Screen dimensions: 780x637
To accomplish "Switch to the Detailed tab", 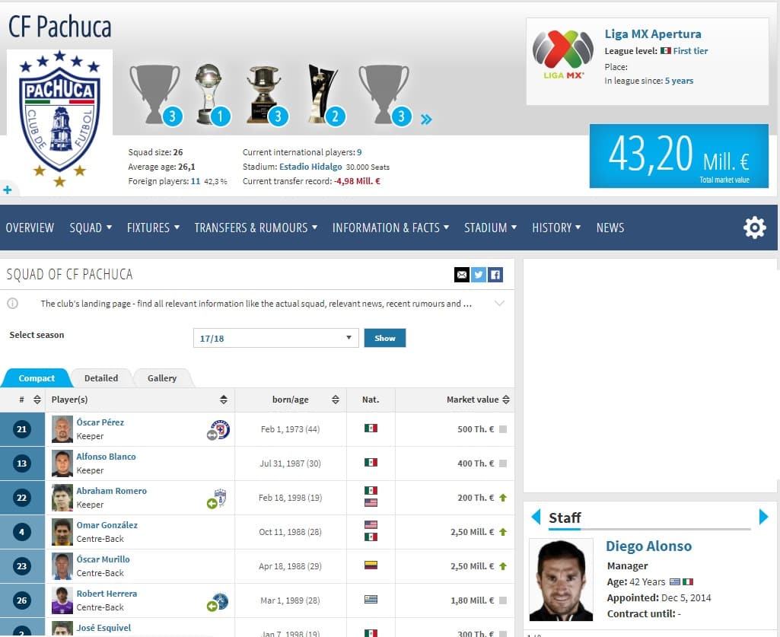I will pyautogui.click(x=101, y=378).
